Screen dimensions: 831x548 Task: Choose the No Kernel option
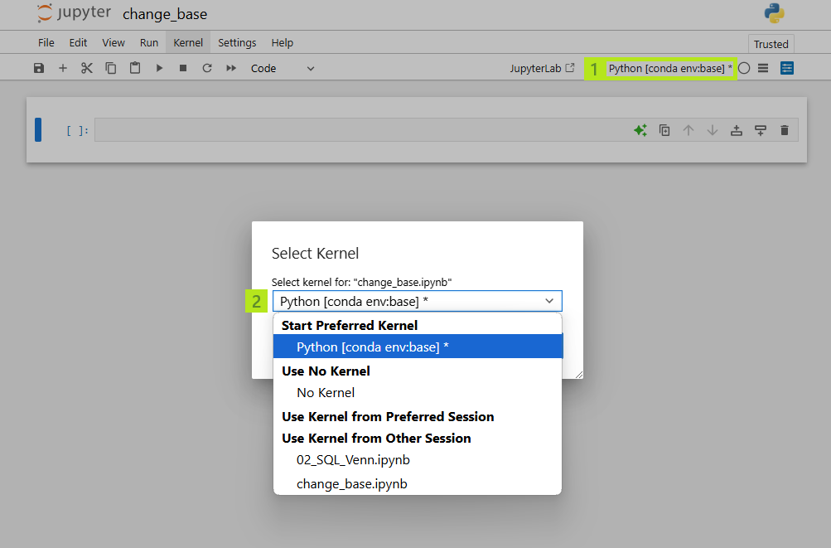pos(418,393)
